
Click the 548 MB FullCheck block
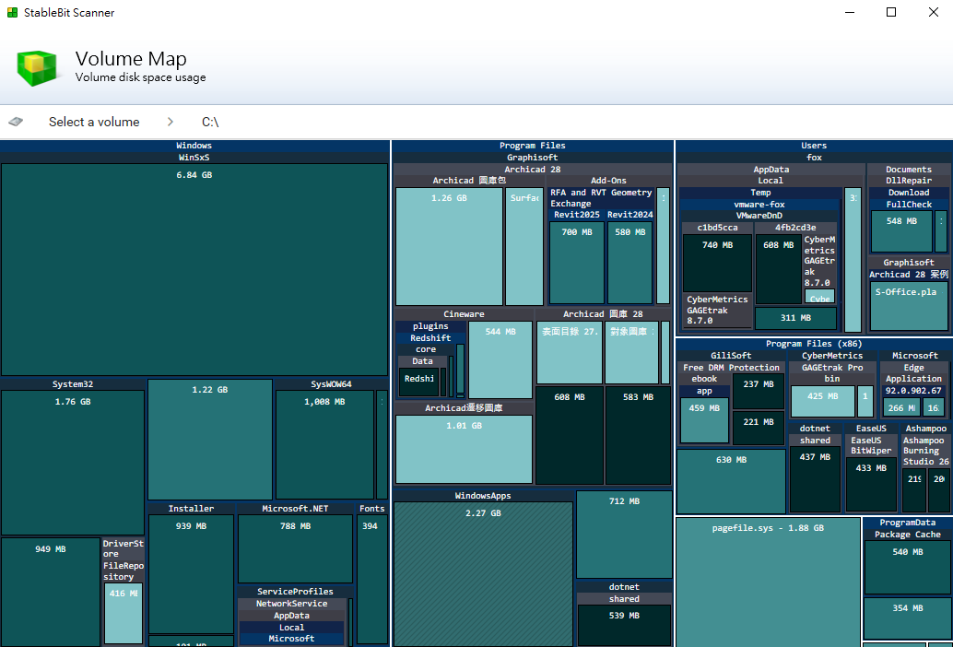point(901,231)
